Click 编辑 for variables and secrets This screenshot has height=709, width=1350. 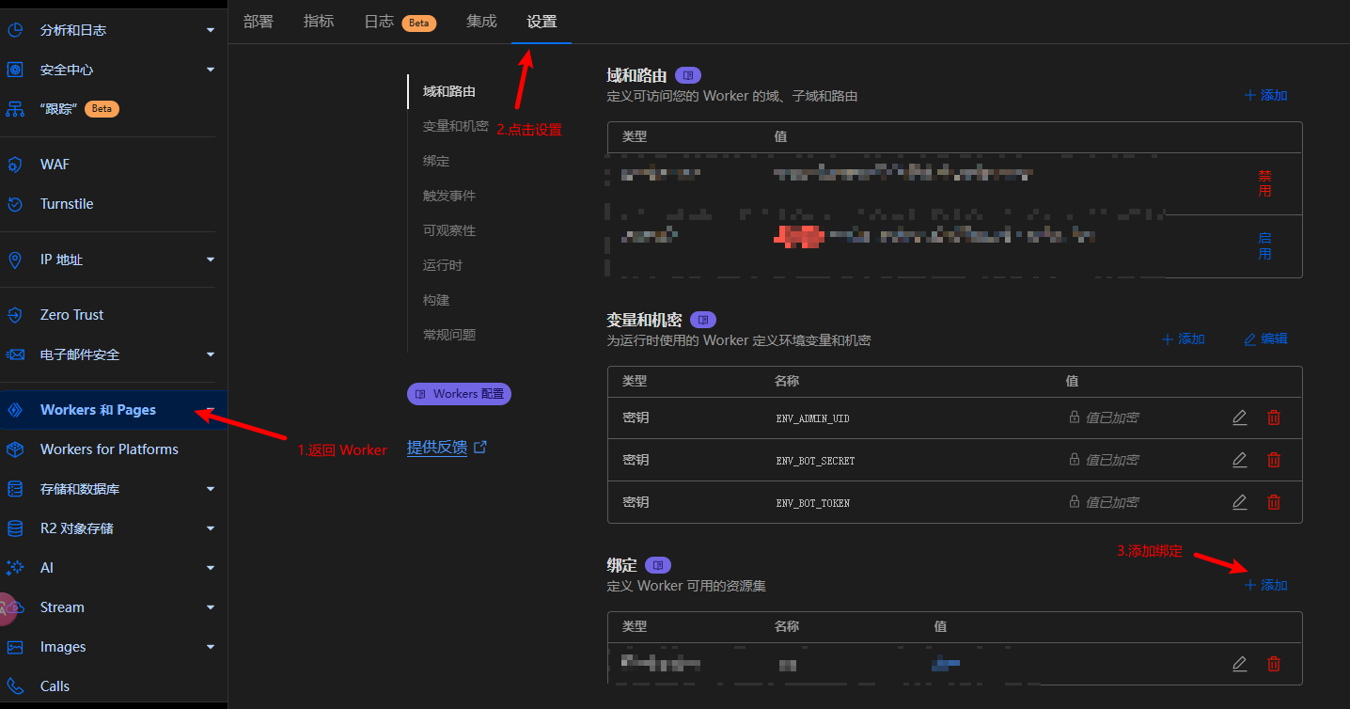point(1265,339)
